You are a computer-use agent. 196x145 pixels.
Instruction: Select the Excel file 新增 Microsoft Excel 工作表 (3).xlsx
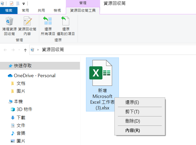[102, 84]
